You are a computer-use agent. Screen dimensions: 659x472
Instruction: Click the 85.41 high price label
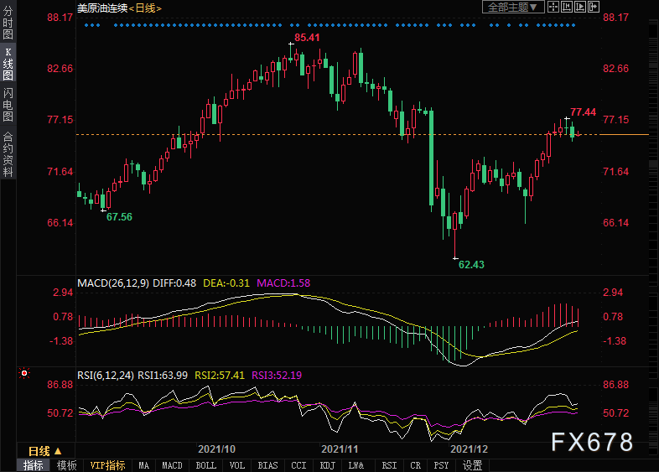307,38
